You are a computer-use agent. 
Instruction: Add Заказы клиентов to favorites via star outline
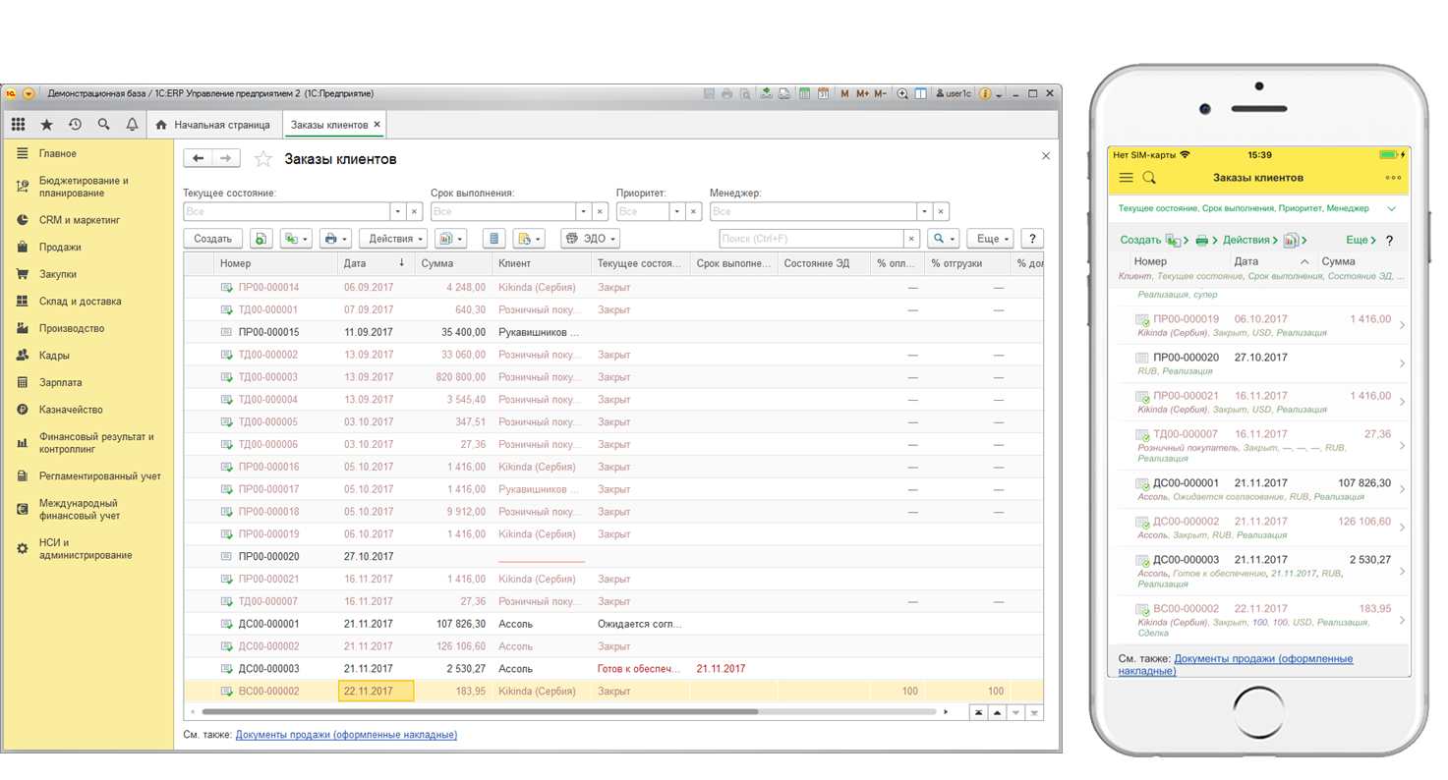click(x=262, y=159)
